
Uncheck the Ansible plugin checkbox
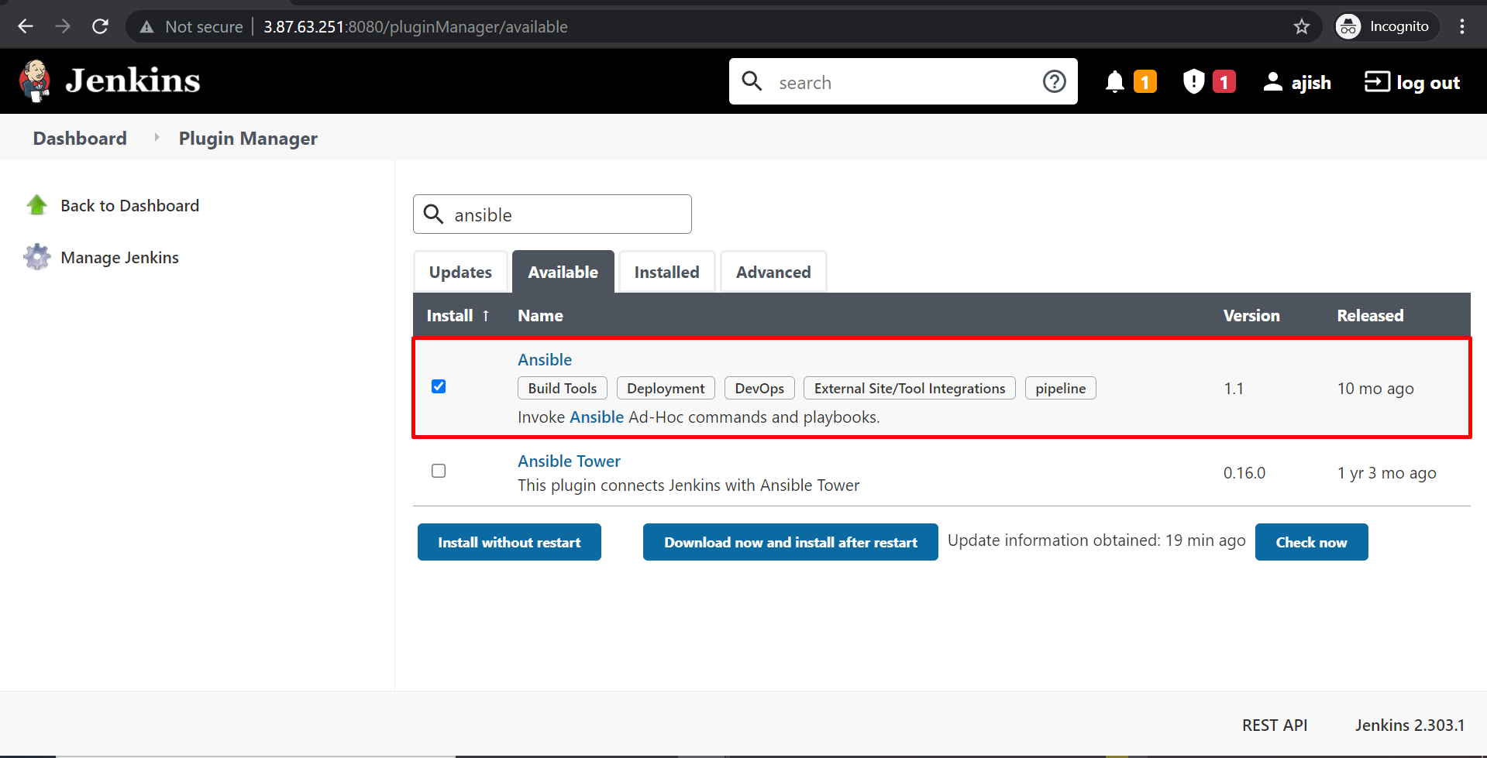point(439,386)
